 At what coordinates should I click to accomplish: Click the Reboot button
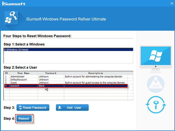24,118
